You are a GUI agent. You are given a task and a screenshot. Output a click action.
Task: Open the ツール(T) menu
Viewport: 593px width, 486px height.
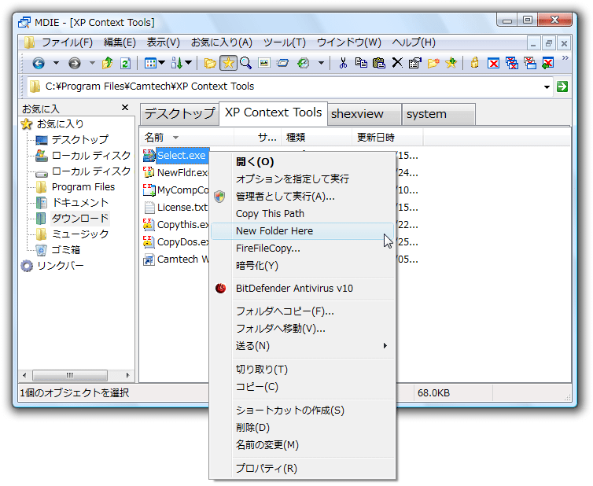point(285,42)
